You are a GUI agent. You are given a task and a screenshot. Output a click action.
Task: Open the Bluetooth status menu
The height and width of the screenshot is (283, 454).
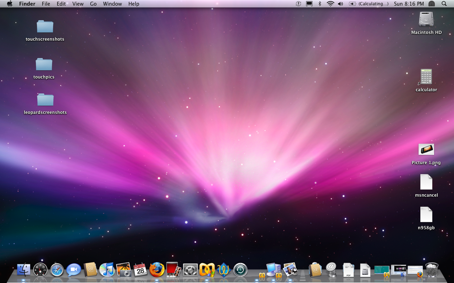click(320, 4)
